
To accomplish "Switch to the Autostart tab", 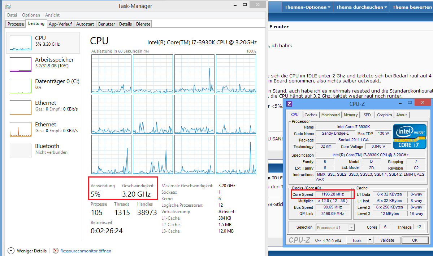I will tap(85, 24).
